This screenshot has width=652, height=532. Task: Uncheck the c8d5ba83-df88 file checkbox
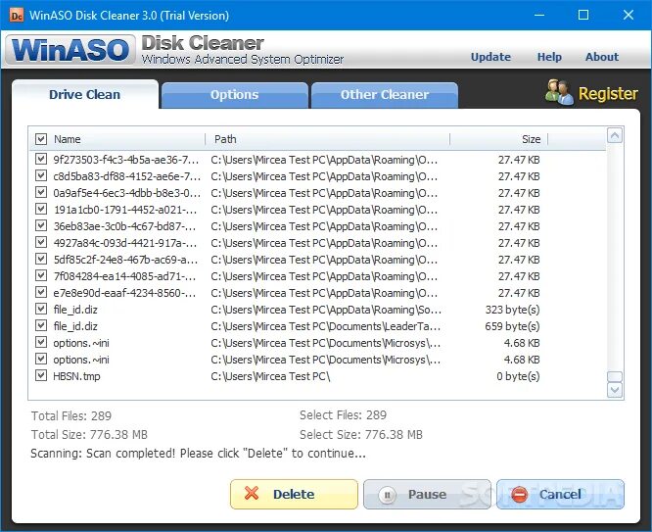41,175
